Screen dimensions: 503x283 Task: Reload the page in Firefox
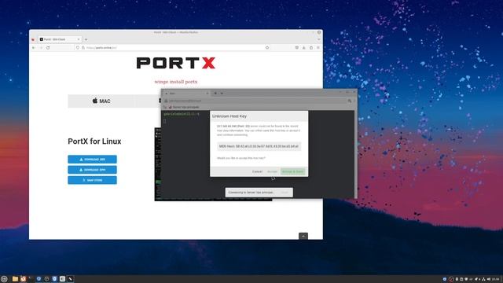[48, 47]
